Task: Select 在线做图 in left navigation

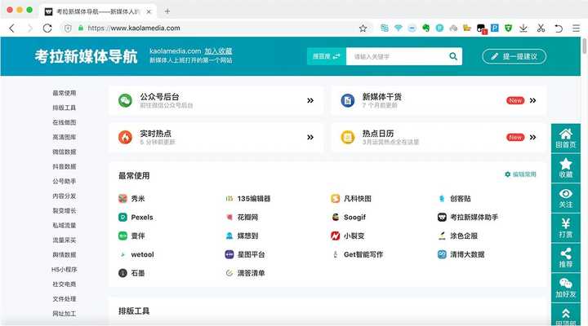Action: click(65, 122)
